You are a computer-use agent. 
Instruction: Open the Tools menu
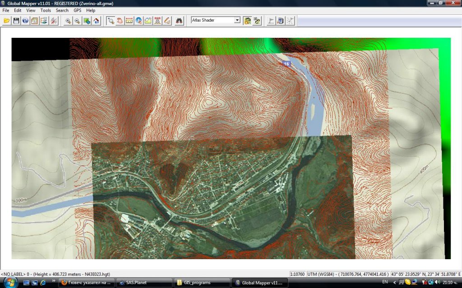(46, 10)
